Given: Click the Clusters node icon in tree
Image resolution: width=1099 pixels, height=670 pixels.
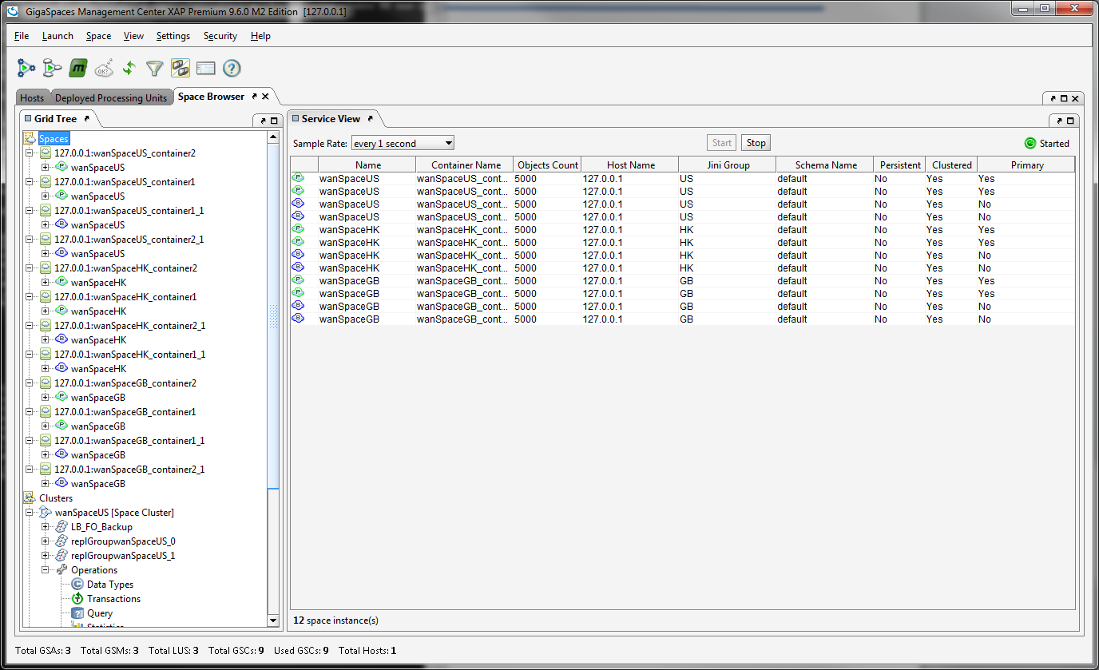Looking at the screenshot, I should (30, 498).
